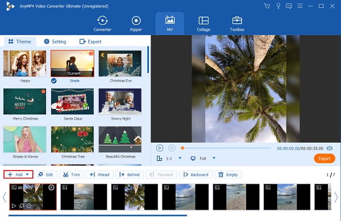Screen dimensions: 341x221
Task: Choose the Christmas Eve theme
Action: pos(120,63)
